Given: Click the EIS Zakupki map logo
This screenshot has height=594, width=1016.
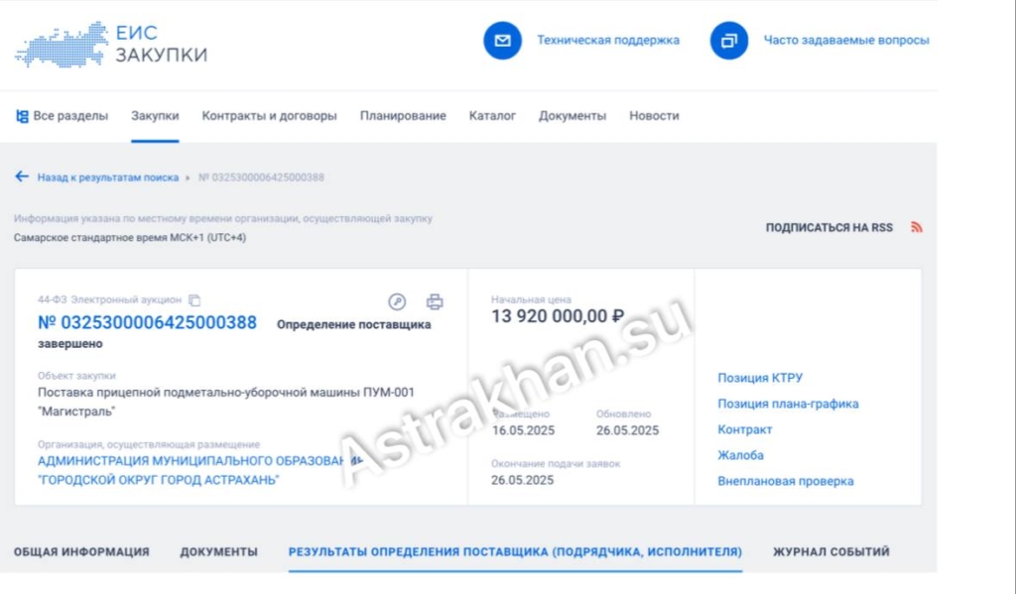Looking at the screenshot, I should click(x=61, y=44).
